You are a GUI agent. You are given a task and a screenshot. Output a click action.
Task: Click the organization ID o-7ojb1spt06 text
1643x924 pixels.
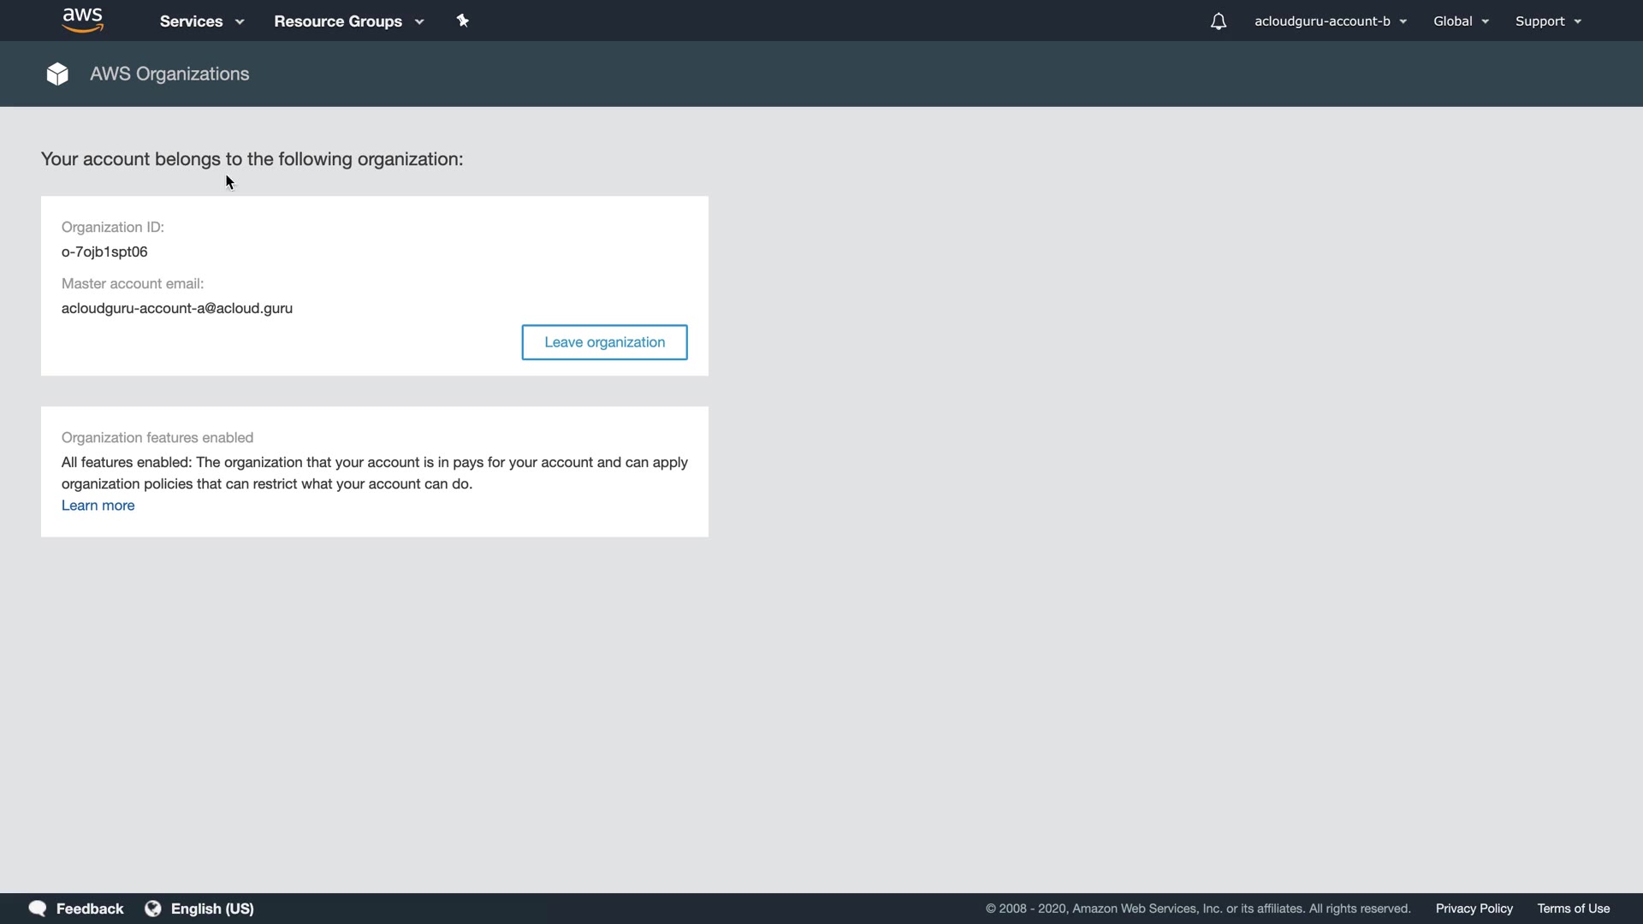click(x=104, y=252)
